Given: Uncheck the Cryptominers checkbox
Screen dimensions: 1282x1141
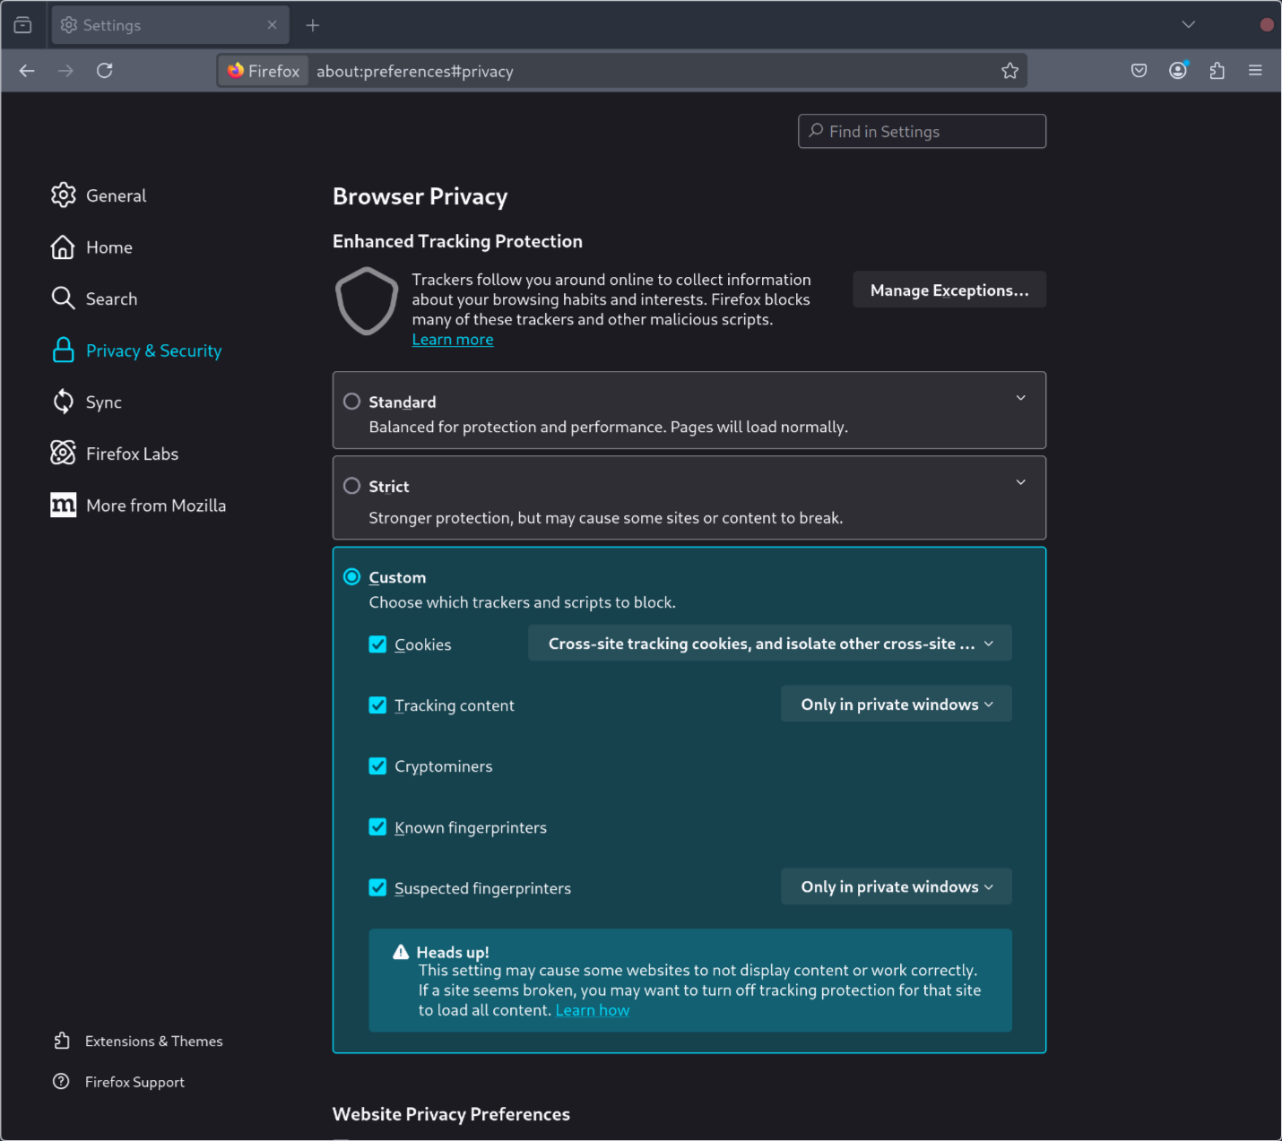Looking at the screenshot, I should pos(377,766).
